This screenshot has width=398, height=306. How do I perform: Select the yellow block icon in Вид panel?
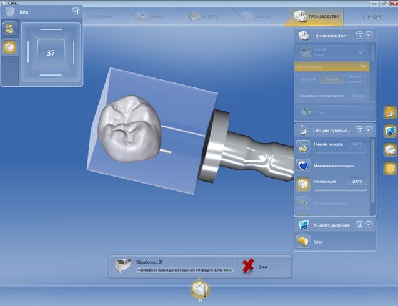coord(9,47)
